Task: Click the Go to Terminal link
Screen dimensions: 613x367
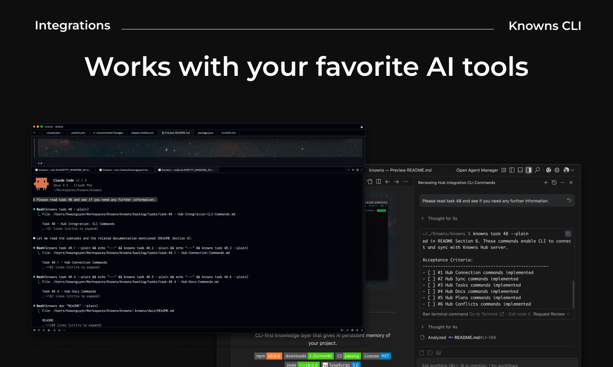Action: 487,314
